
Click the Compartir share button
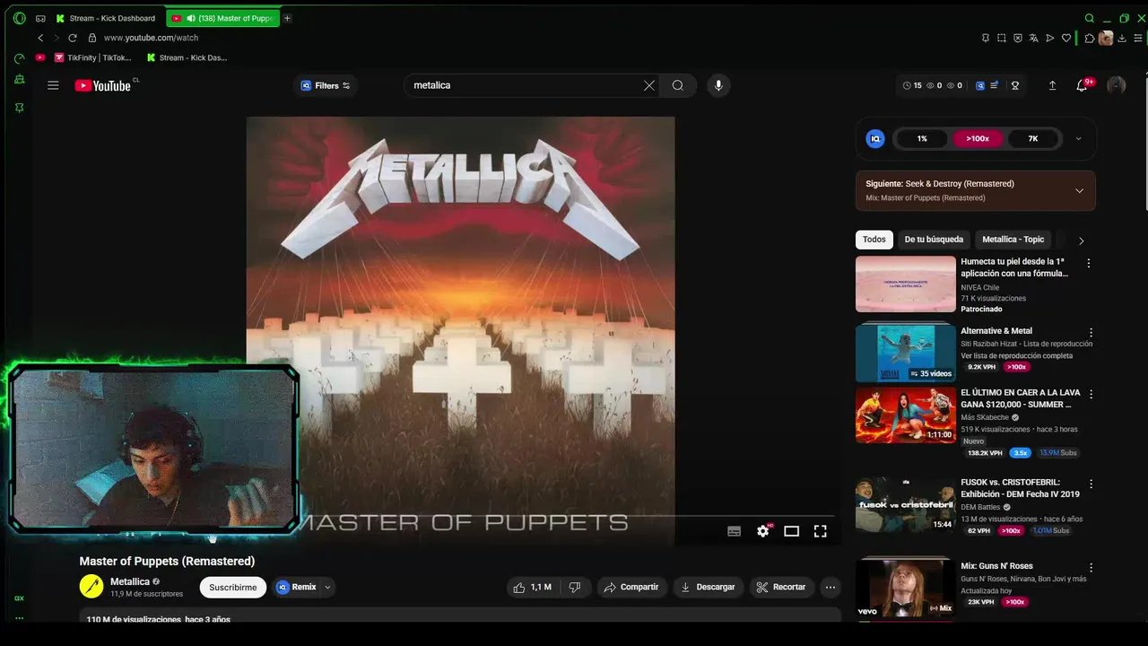pos(631,587)
